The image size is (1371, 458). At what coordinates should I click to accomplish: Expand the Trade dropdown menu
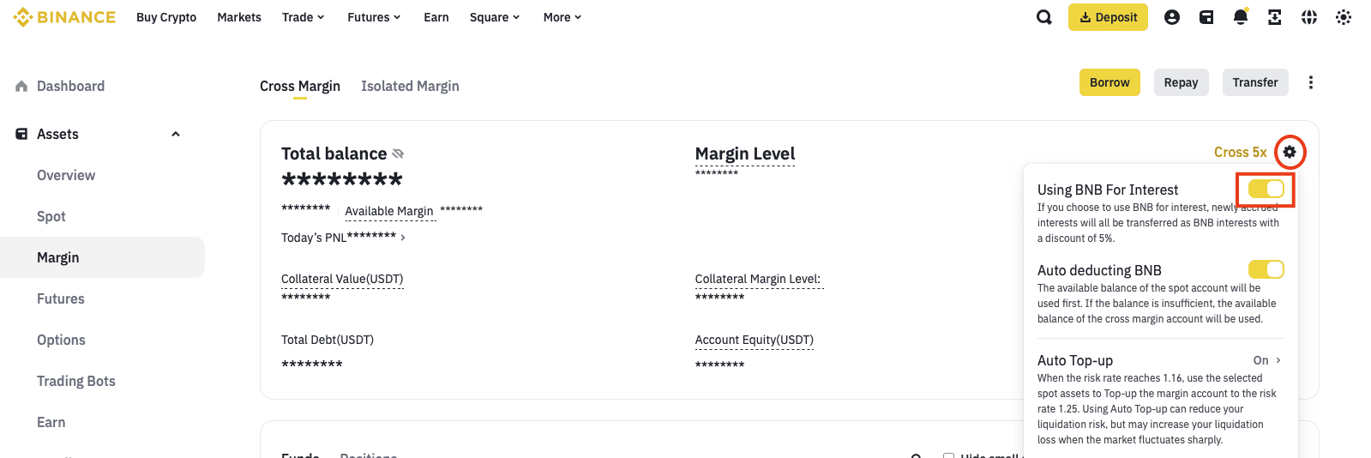coord(303,17)
